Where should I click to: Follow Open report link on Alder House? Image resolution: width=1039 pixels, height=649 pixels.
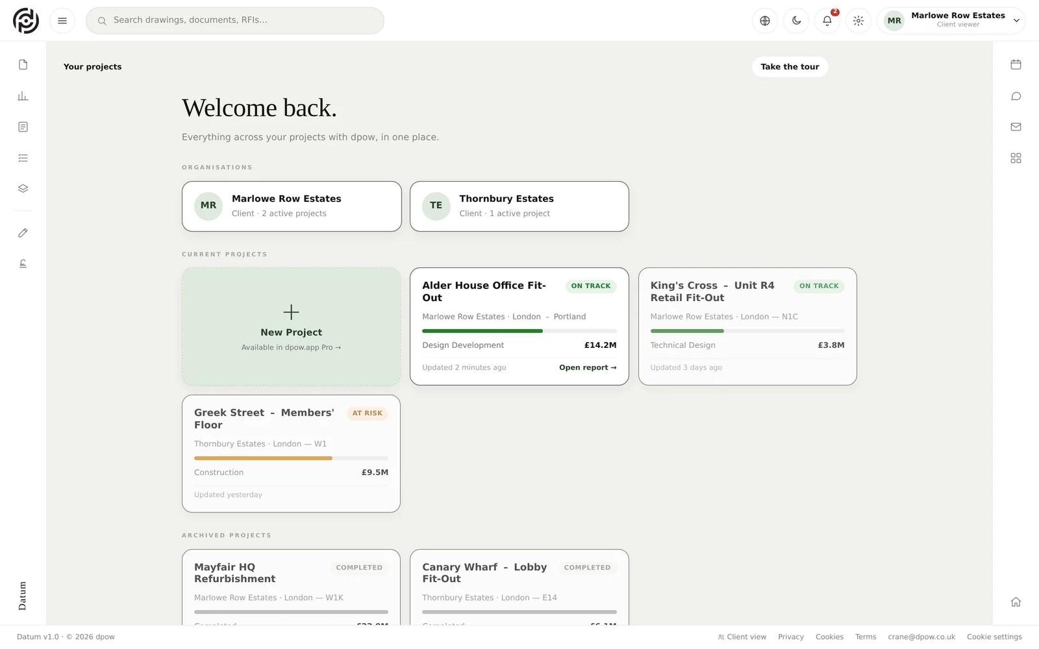(x=588, y=367)
